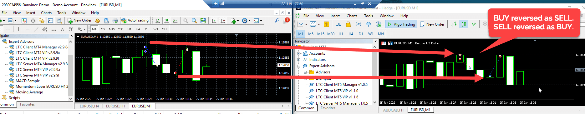Click the MT4 zoom in magnifier icon
The image size is (585, 114).
point(186,21)
